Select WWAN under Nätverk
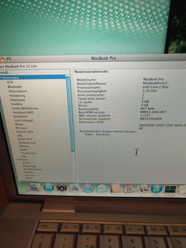 click(29, 178)
